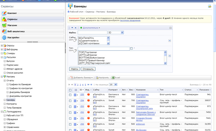
Task: Remove the Тип filter row
Action: pyautogui.click(x=170, y=56)
